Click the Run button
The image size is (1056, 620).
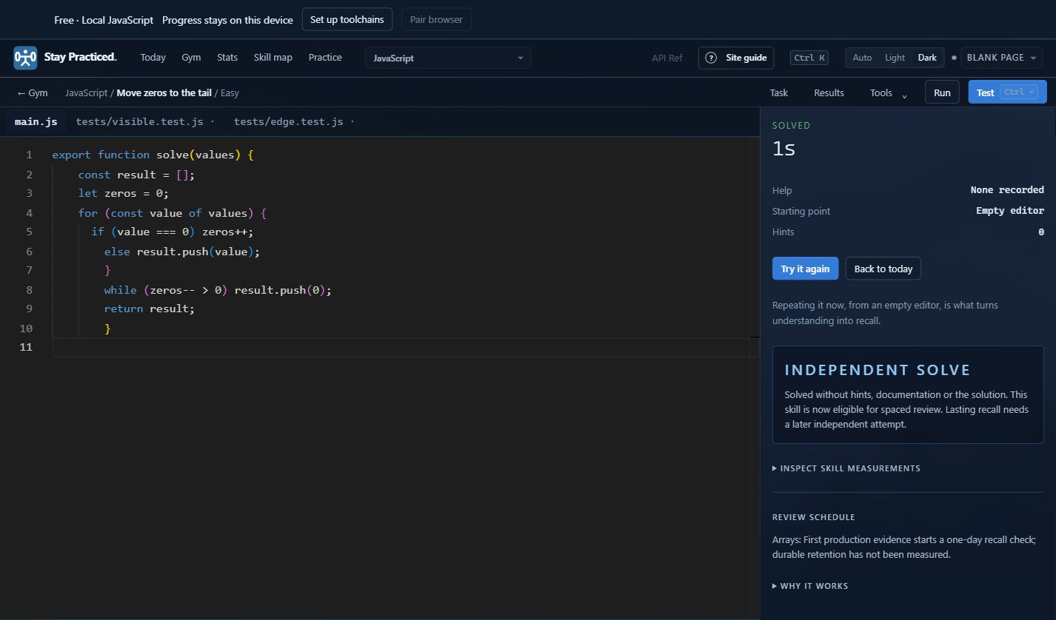click(942, 92)
